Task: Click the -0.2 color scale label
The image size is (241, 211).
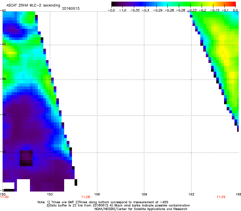Action: coord(203,10)
